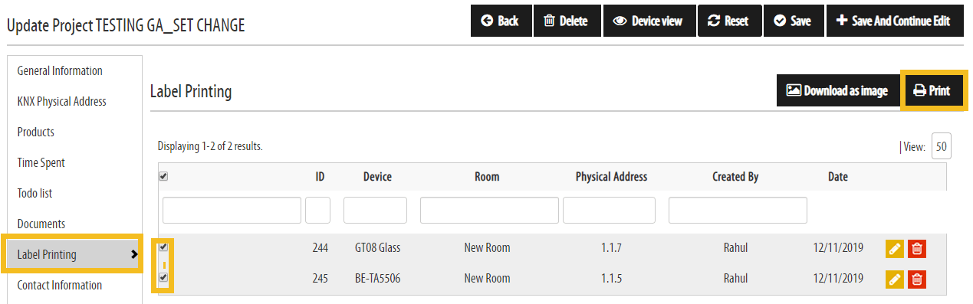Uncheck the BE-TA5506 row checkbox
The image size is (973, 304).
[163, 278]
